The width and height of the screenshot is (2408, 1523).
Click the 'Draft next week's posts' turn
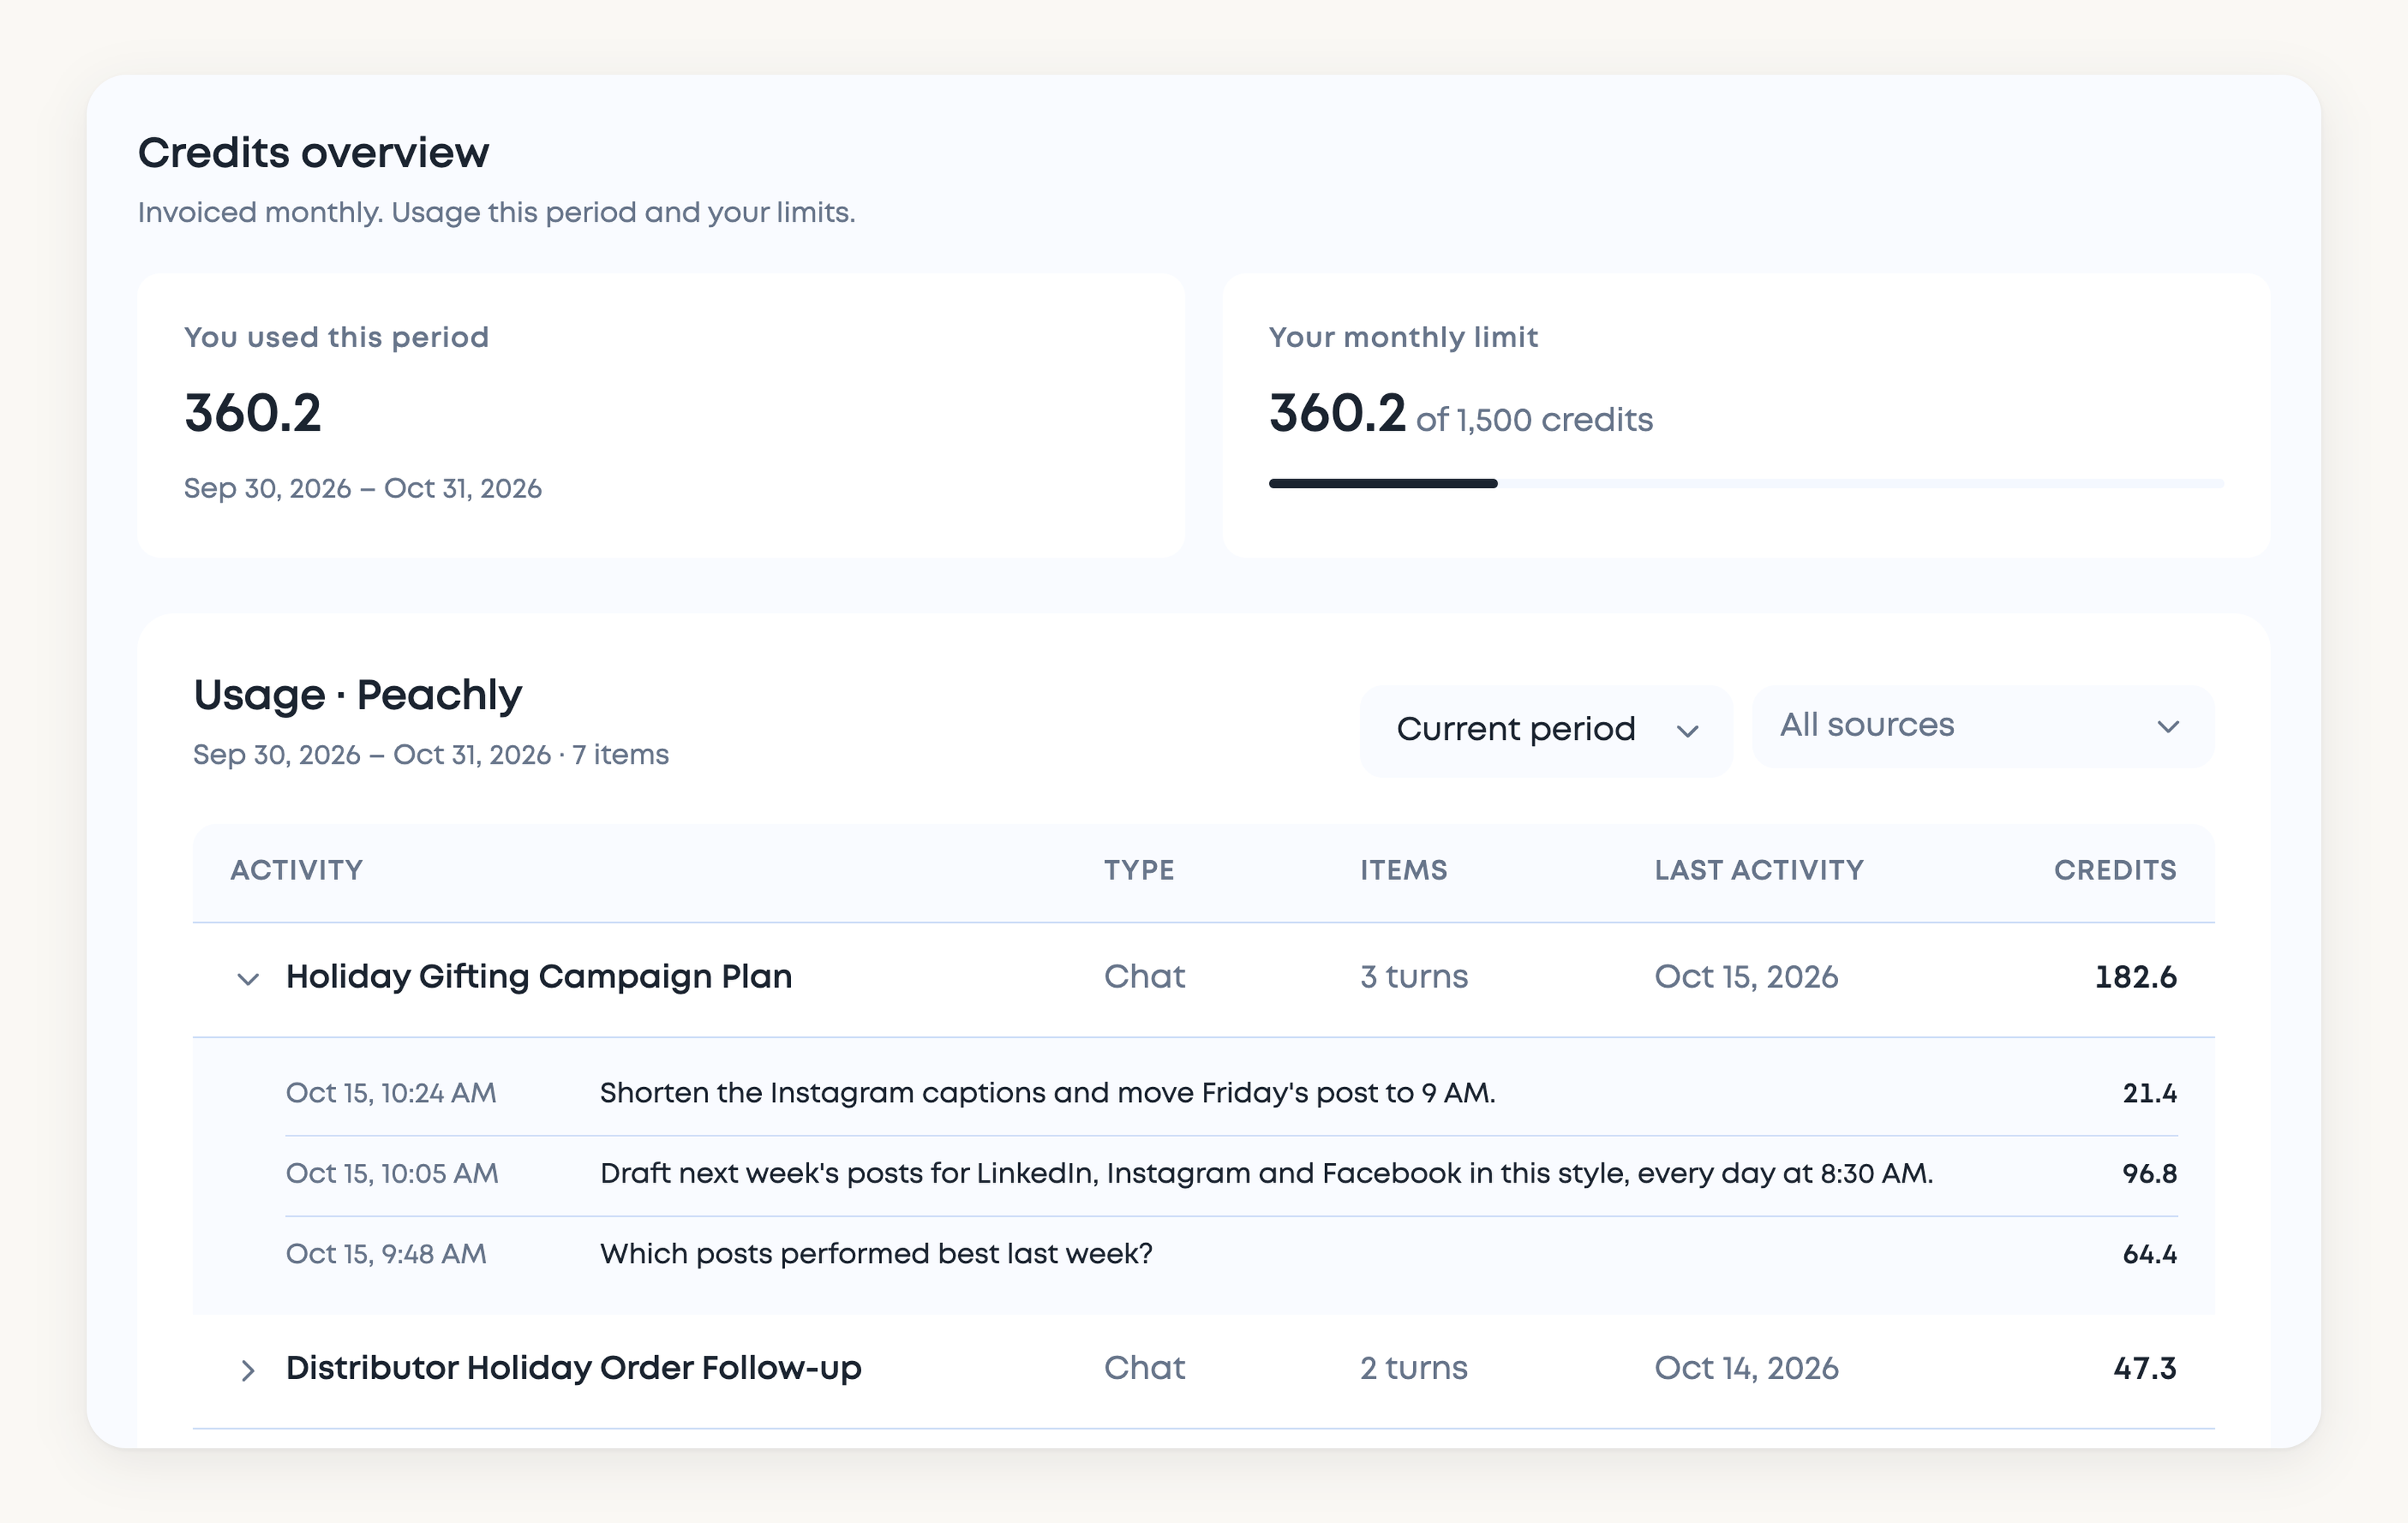[1266, 1173]
